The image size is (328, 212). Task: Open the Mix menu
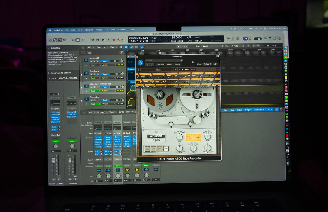[106, 30]
